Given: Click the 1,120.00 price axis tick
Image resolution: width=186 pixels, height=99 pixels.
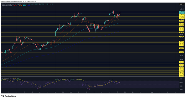Looking at the screenshot, I should [182, 9].
